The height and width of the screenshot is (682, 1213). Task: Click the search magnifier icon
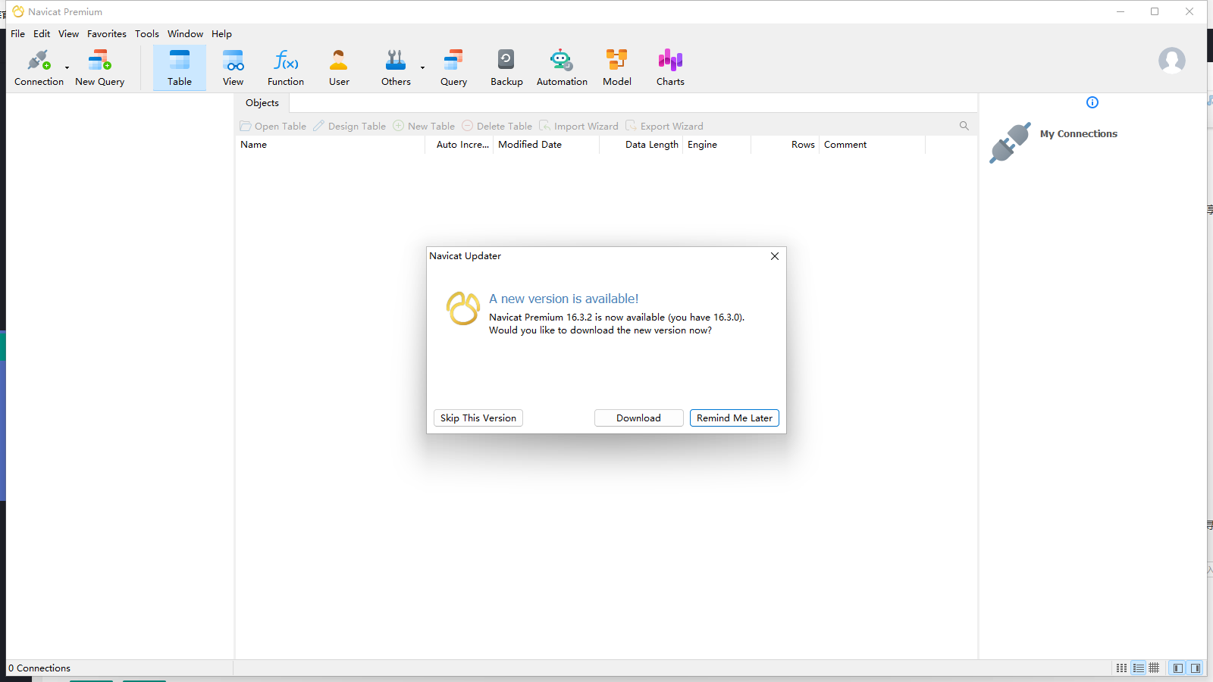tap(964, 126)
